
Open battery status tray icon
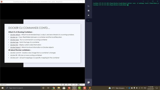pyautogui.click(x=137, y=88)
